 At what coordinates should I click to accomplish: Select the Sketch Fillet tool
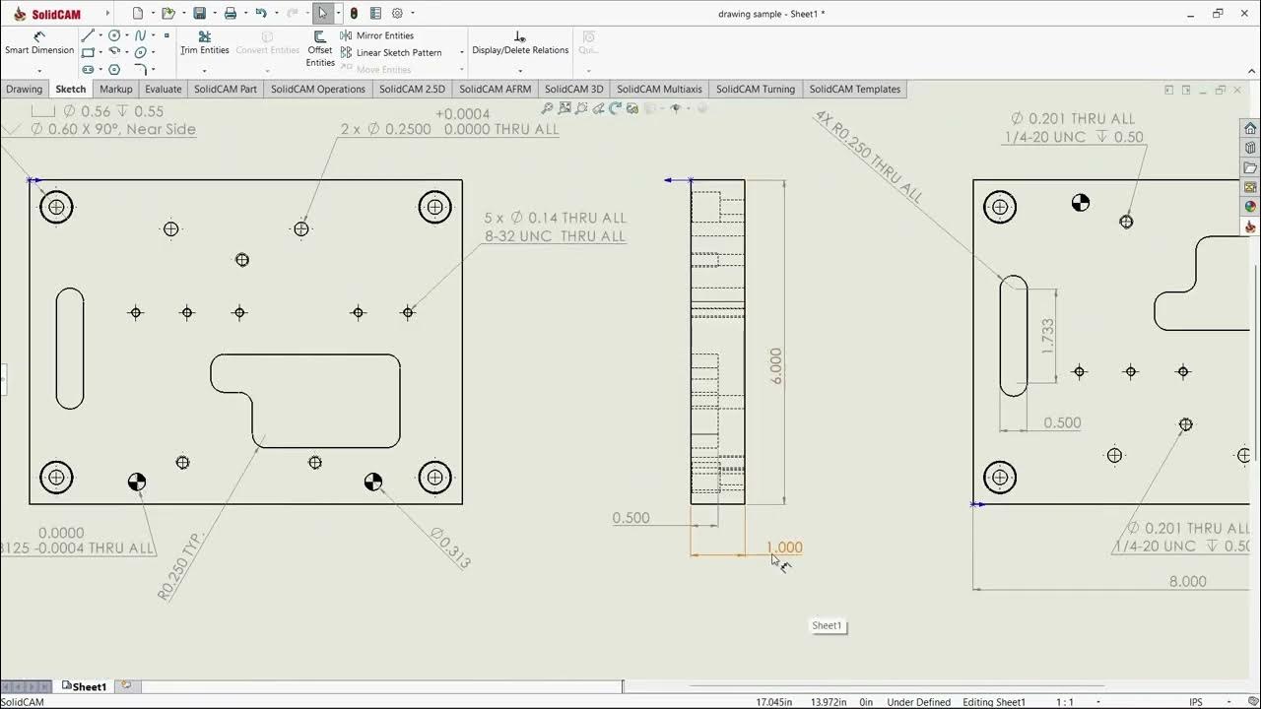pyautogui.click(x=140, y=70)
